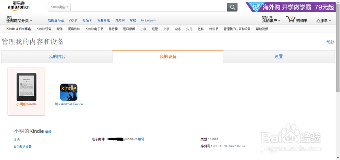The width and height of the screenshot is (340, 160).
Task: Open 杂志 category
Action: 178,29
